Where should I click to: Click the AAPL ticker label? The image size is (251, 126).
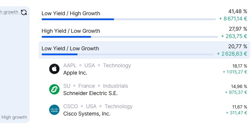tap(70, 65)
